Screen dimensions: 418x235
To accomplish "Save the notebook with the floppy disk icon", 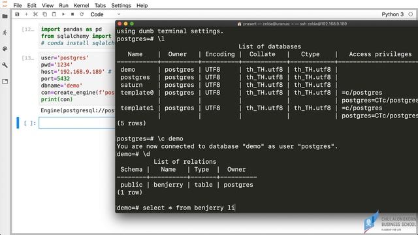I will click(17, 14).
